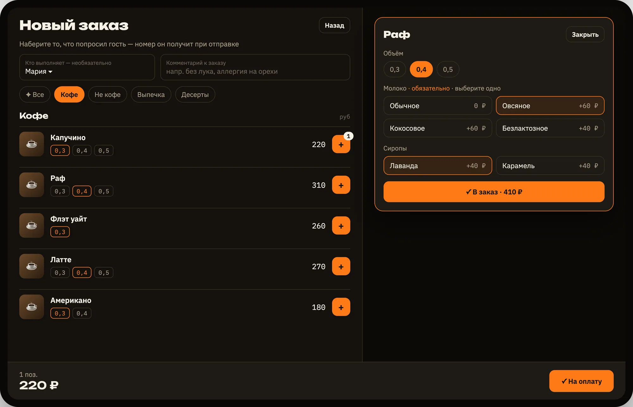
Task: Add Флэт уайт with the plus button
Action: point(341,226)
